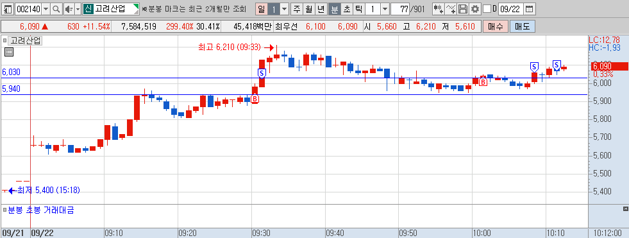The image size is (629, 238).
Task: Click the date field 09/22
Action: [x=510, y=8]
